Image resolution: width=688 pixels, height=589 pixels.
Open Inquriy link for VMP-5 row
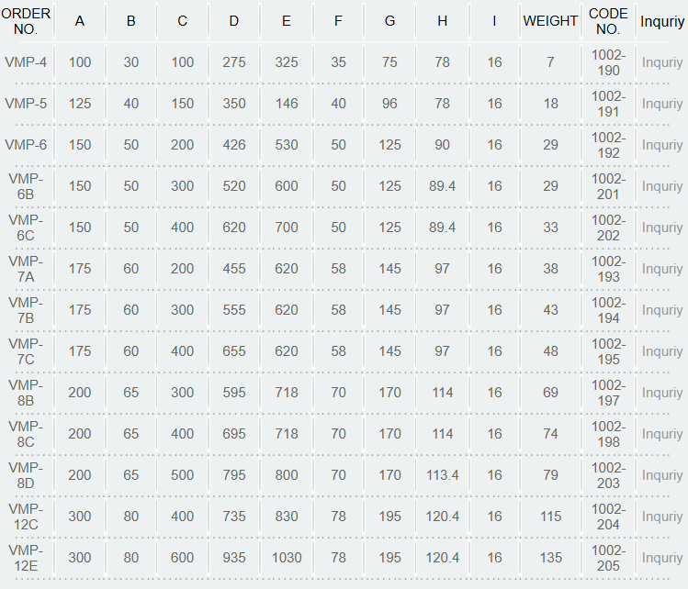661,104
